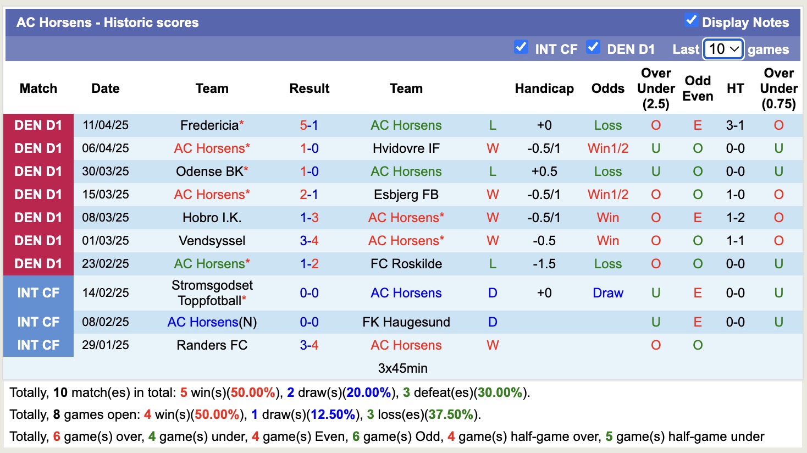Viewport: 807px width, 453px height.
Task: Click the INT CF badge on the Randers FC row
Action: click(38, 345)
